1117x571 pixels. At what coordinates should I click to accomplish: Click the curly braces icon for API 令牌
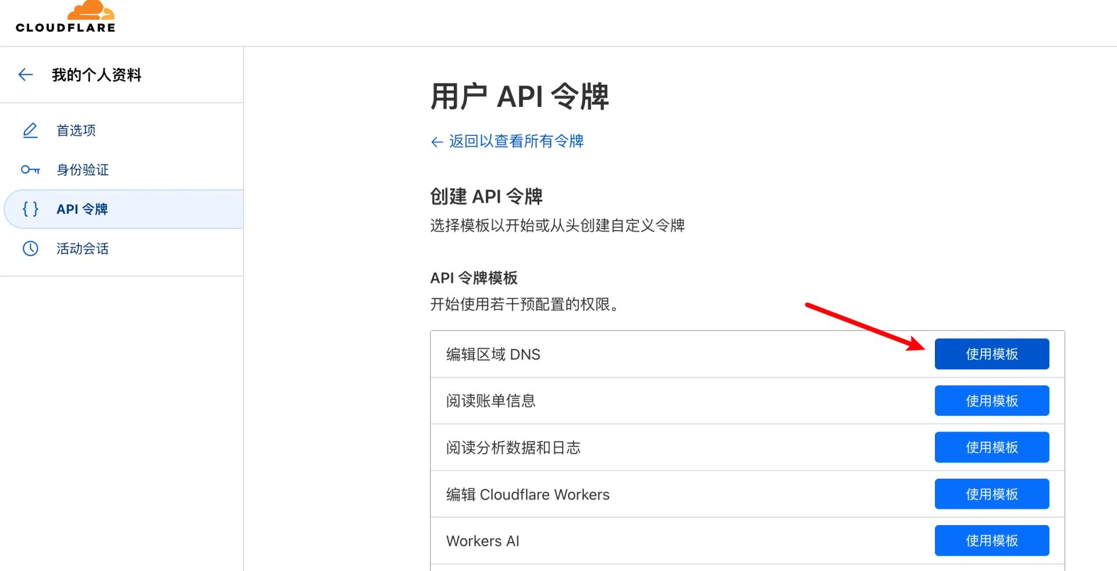coord(30,209)
